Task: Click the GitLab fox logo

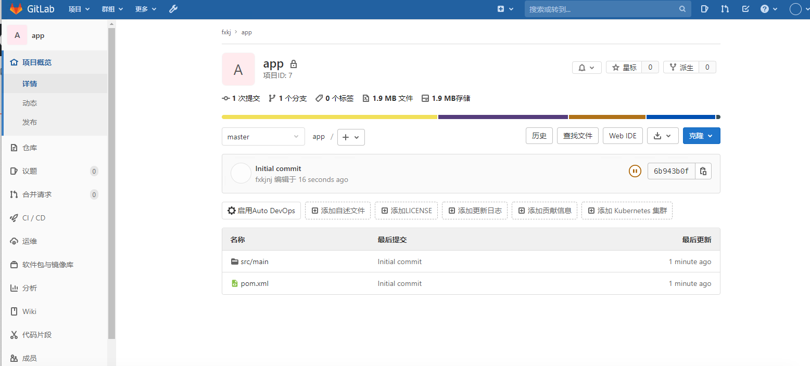Action: [16, 9]
